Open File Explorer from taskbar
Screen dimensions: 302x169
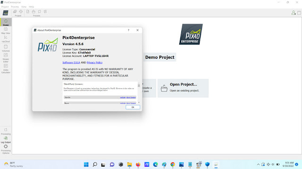click(129, 164)
